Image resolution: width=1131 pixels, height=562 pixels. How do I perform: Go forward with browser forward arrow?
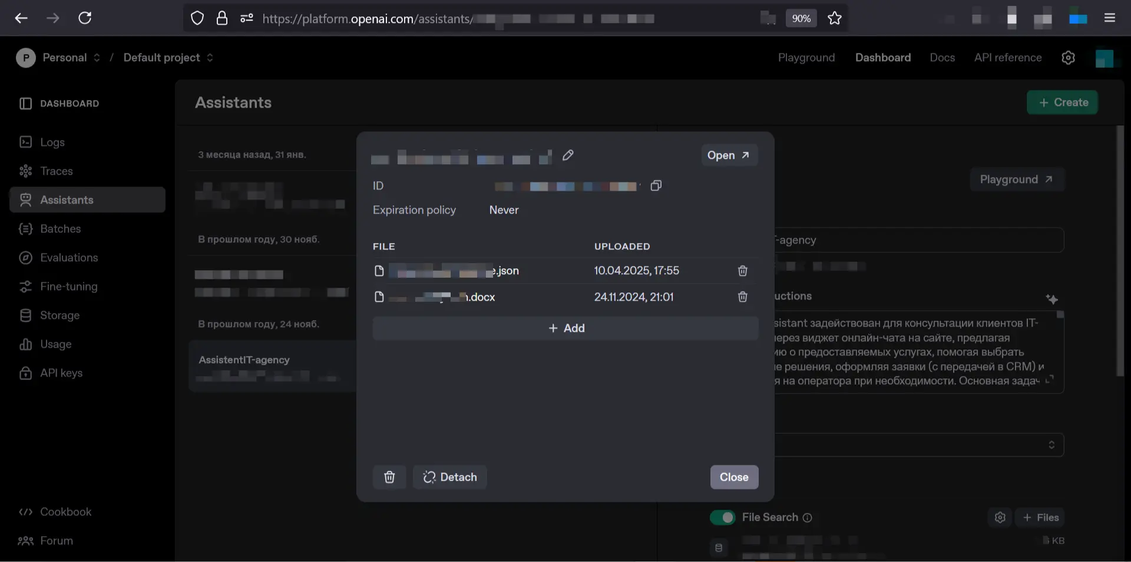pyautogui.click(x=53, y=18)
